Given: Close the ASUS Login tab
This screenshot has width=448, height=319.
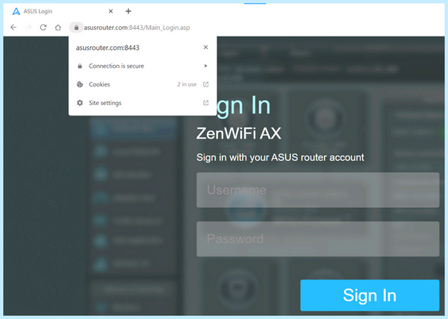Looking at the screenshot, I should (x=111, y=11).
